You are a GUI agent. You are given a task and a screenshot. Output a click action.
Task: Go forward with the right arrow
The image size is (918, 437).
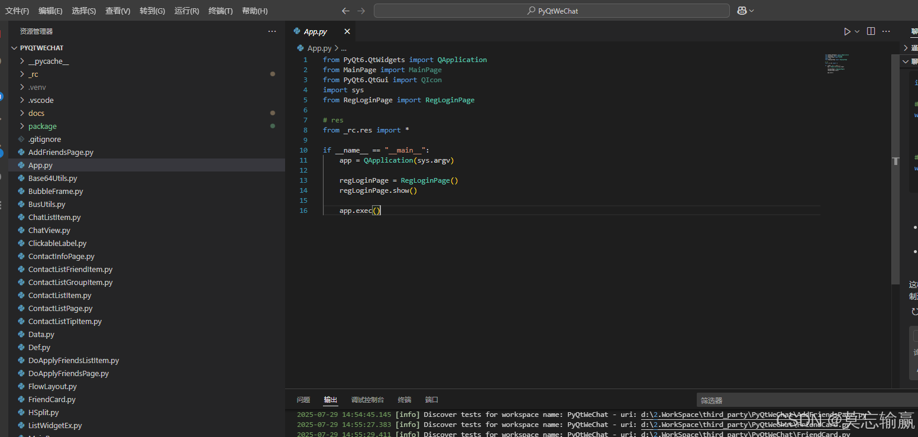361,11
